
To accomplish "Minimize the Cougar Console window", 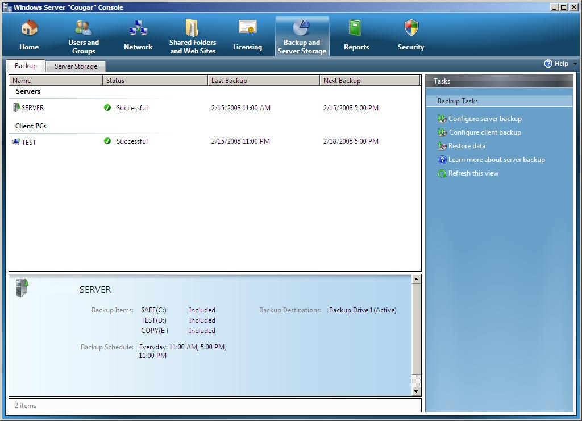I will pos(555,7).
